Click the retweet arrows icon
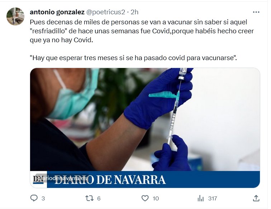The image size is (271, 209). (90, 198)
